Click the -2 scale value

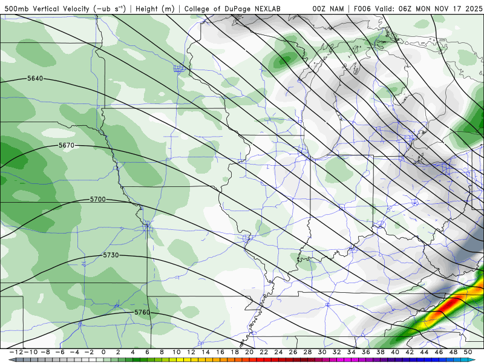(89, 352)
